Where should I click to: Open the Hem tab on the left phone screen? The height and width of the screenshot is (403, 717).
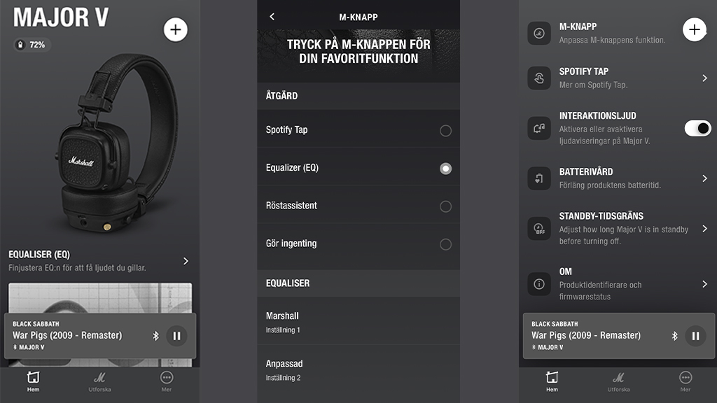33,381
